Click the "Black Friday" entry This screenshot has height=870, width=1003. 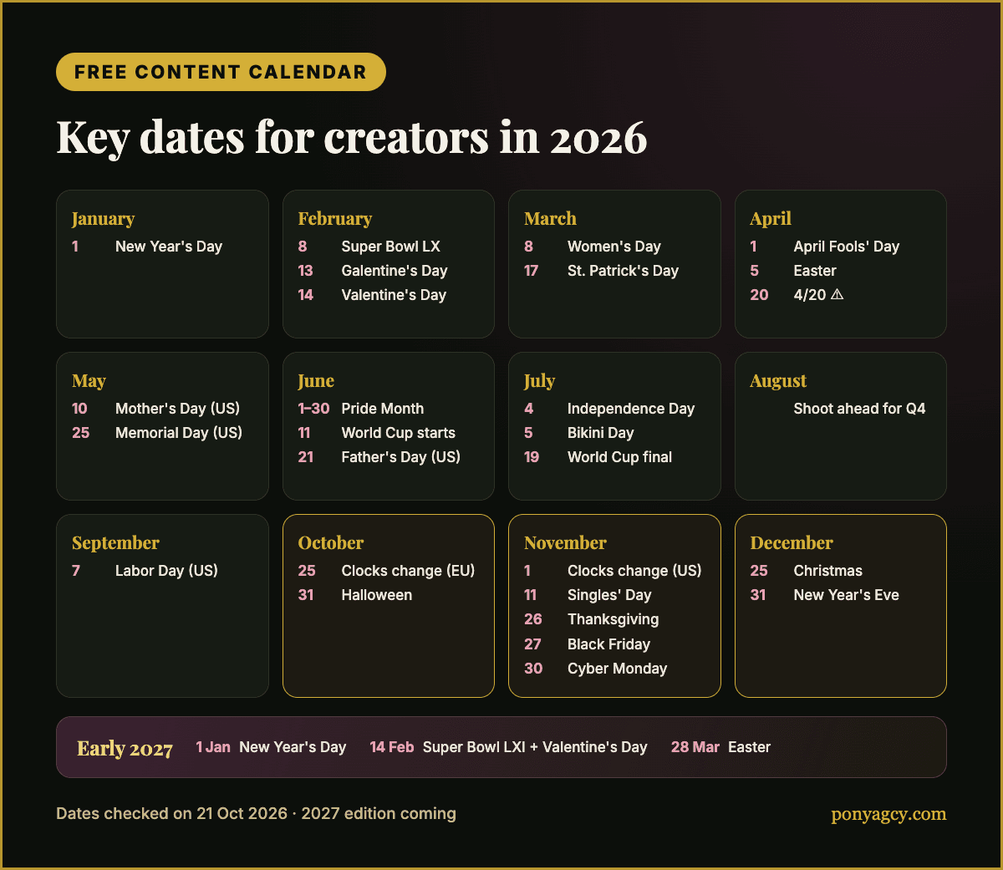(x=608, y=644)
